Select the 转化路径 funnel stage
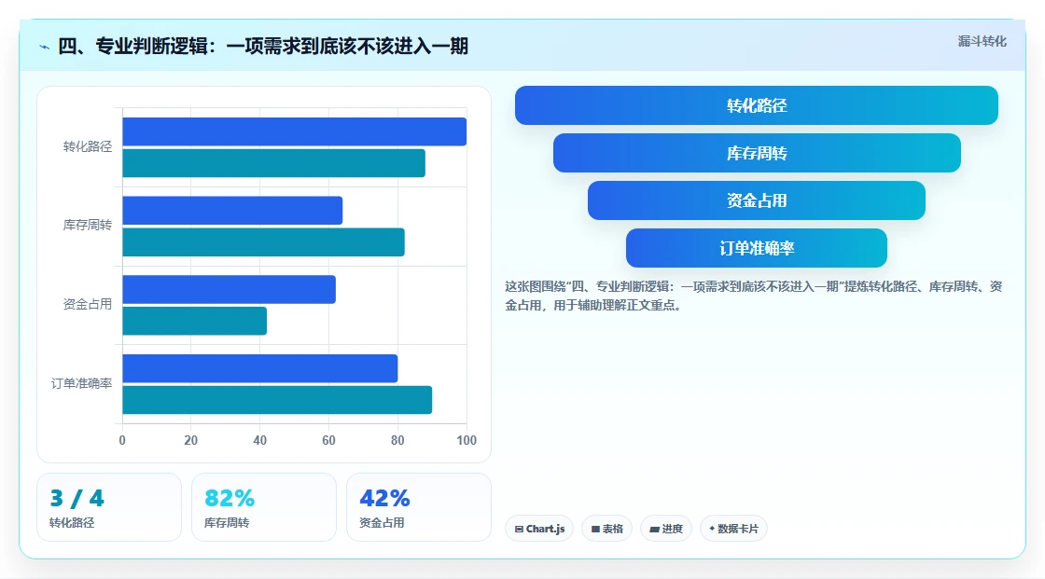This screenshot has width=1045, height=579. [x=757, y=105]
